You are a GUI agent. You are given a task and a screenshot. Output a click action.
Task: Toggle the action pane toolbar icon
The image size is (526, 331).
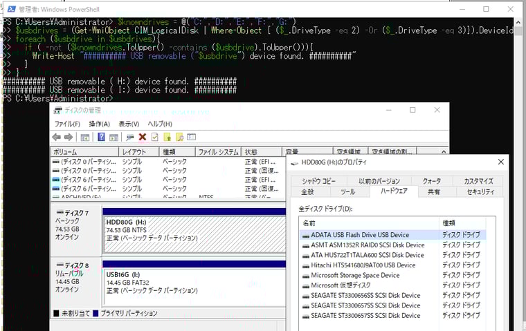click(x=114, y=137)
